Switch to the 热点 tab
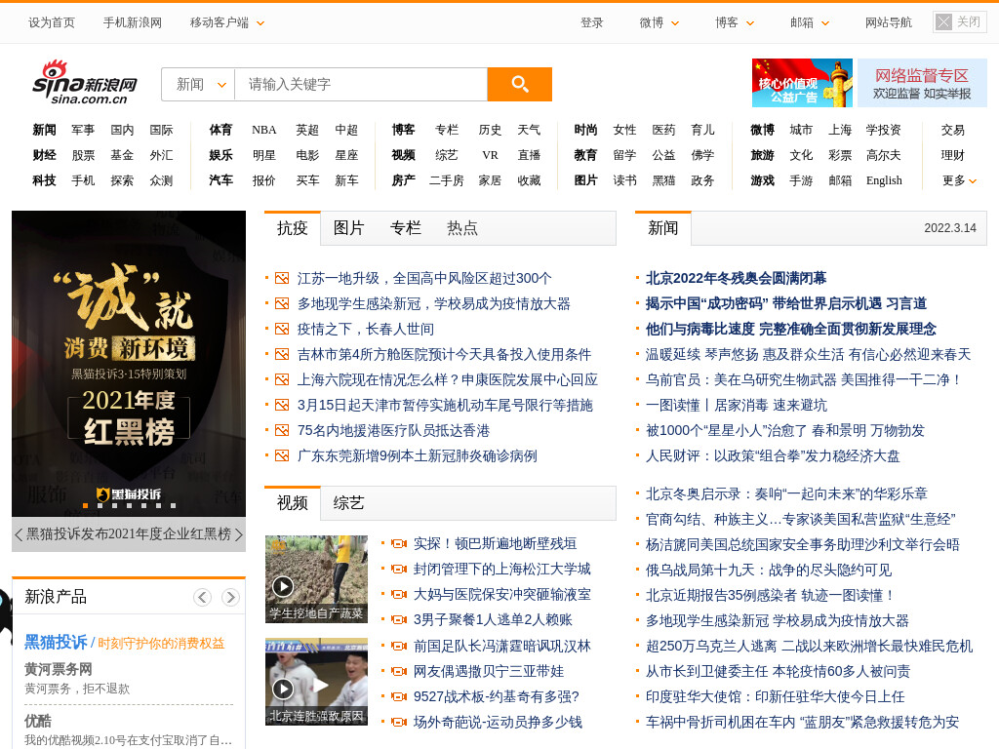 click(462, 228)
